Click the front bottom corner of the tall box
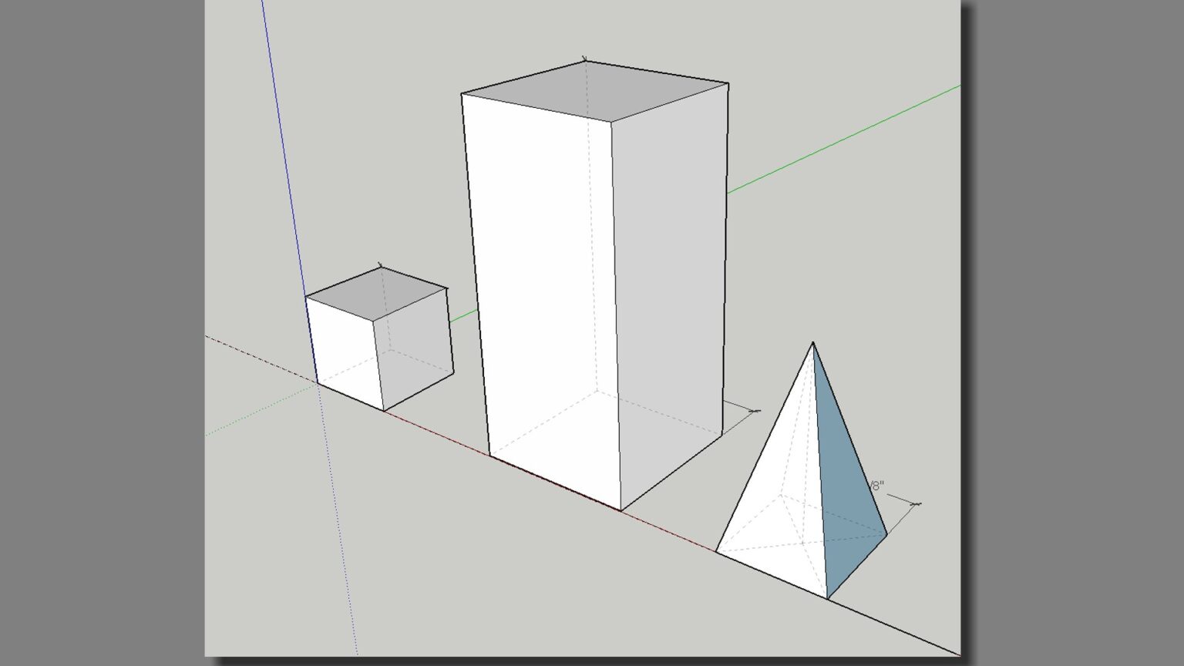The width and height of the screenshot is (1184, 666). (621, 510)
